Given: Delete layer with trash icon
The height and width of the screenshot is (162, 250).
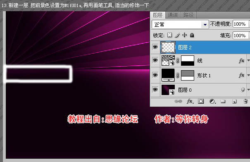Looking at the screenshot, I should pyautogui.click(x=246, y=101).
